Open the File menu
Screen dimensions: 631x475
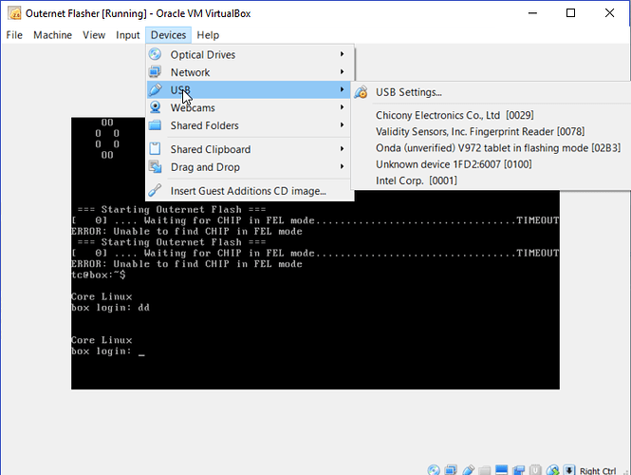click(14, 35)
